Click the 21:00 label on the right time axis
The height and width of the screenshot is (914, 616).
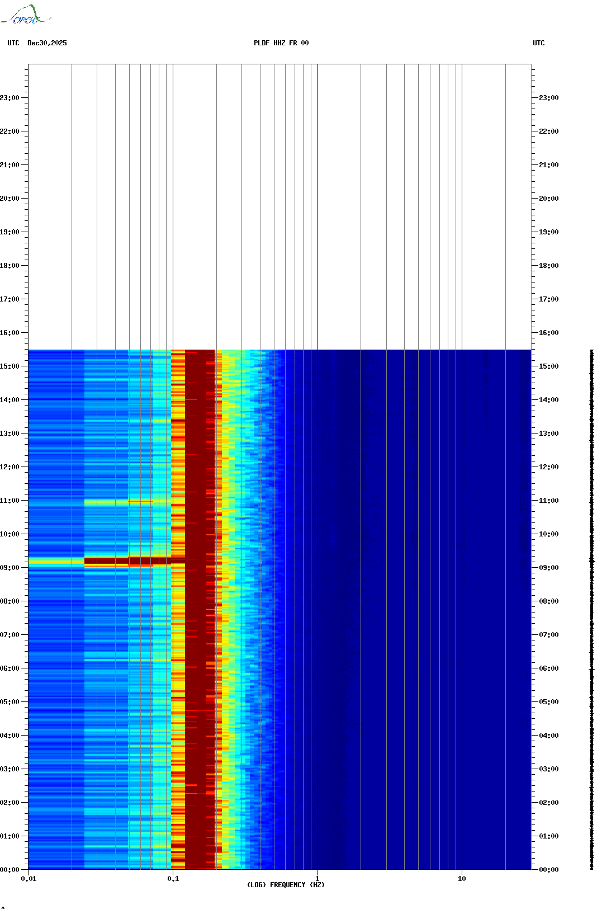[549, 165]
